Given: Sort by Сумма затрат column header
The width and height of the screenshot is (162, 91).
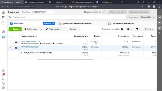Looking at the screenshot, I should pos(124,36).
